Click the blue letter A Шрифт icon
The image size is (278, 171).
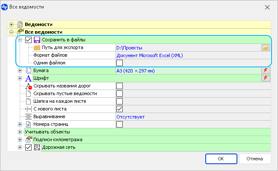point(28,78)
